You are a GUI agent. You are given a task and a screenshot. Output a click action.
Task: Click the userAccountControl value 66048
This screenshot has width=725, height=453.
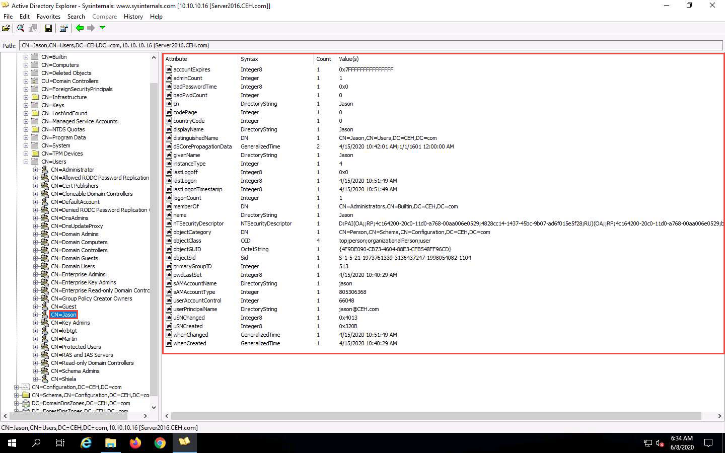[x=346, y=300]
